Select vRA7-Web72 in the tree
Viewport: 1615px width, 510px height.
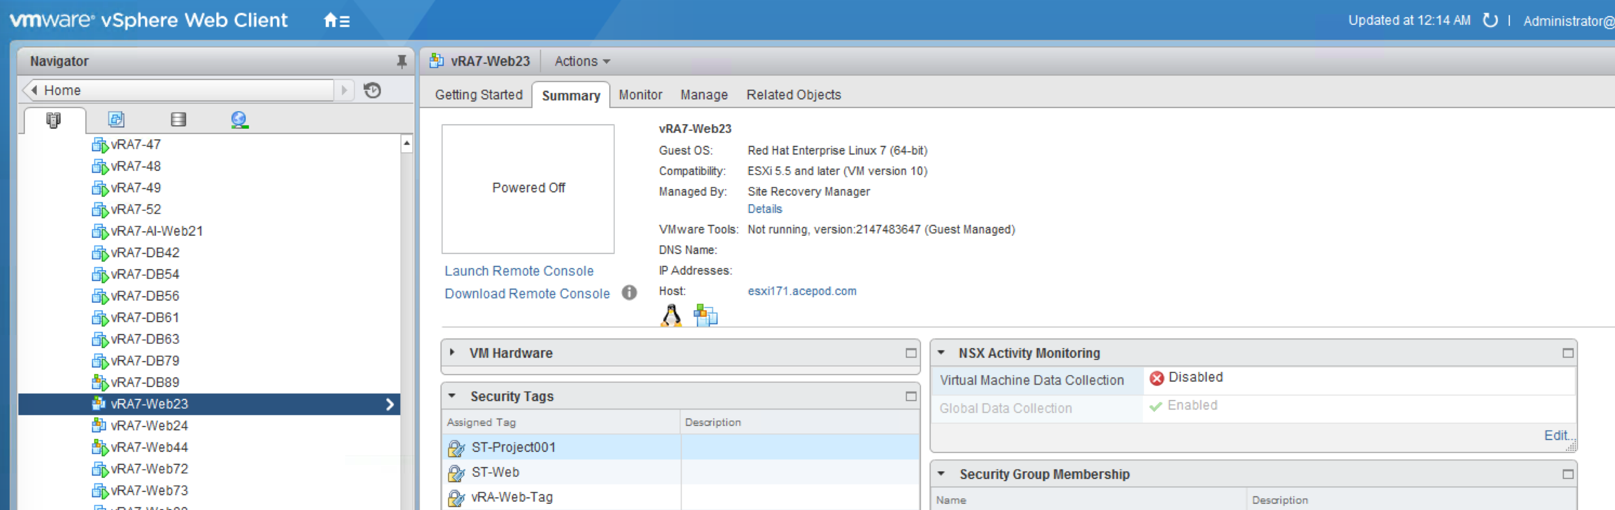pos(149,469)
